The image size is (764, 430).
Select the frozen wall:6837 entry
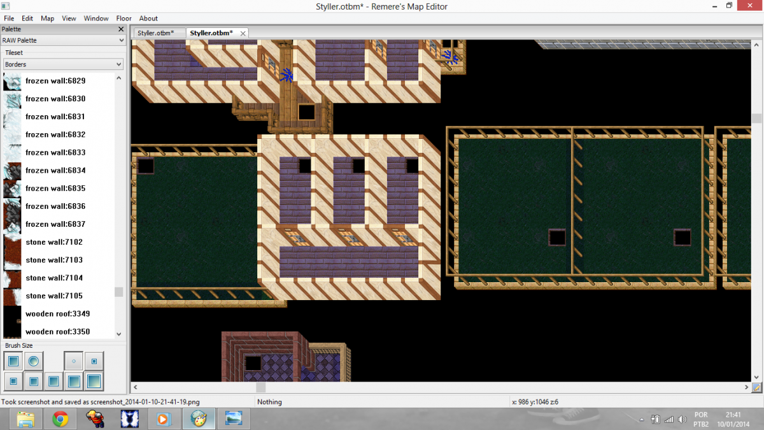click(59, 224)
